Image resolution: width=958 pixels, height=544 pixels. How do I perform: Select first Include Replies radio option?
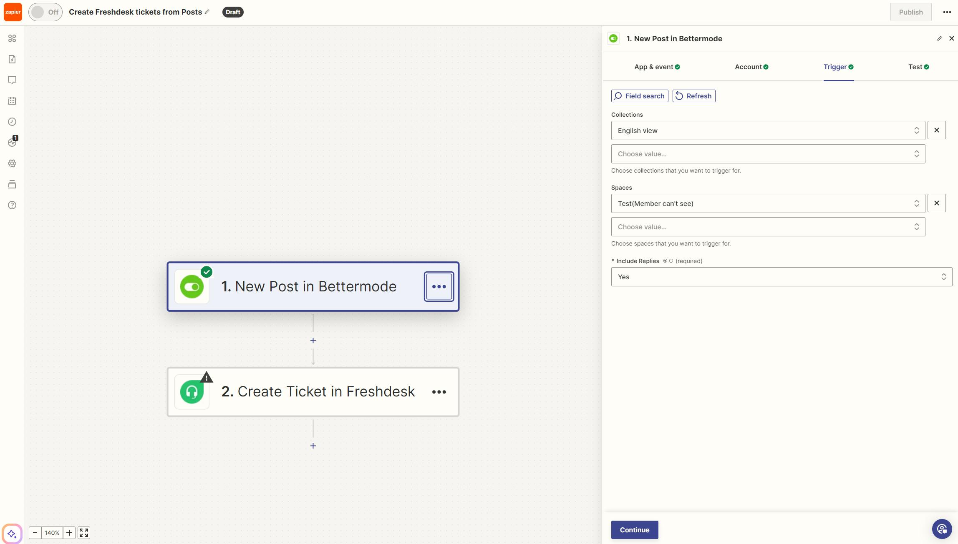click(x=665, y=261)
